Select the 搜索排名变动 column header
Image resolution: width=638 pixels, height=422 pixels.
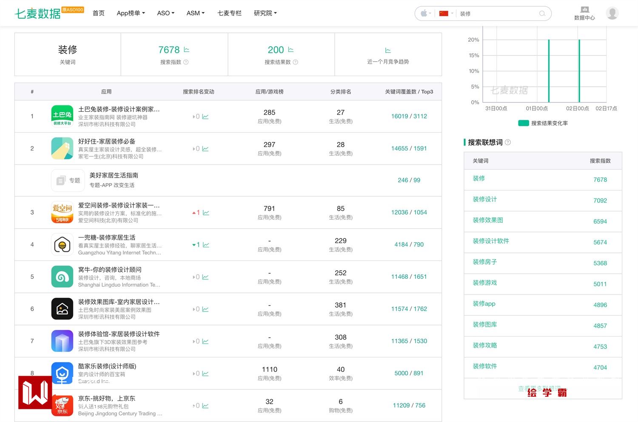pyautogui.click(x=199, y=92)
